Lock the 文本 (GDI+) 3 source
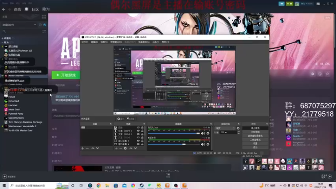336x189 pixels. [x=142, y=131]
